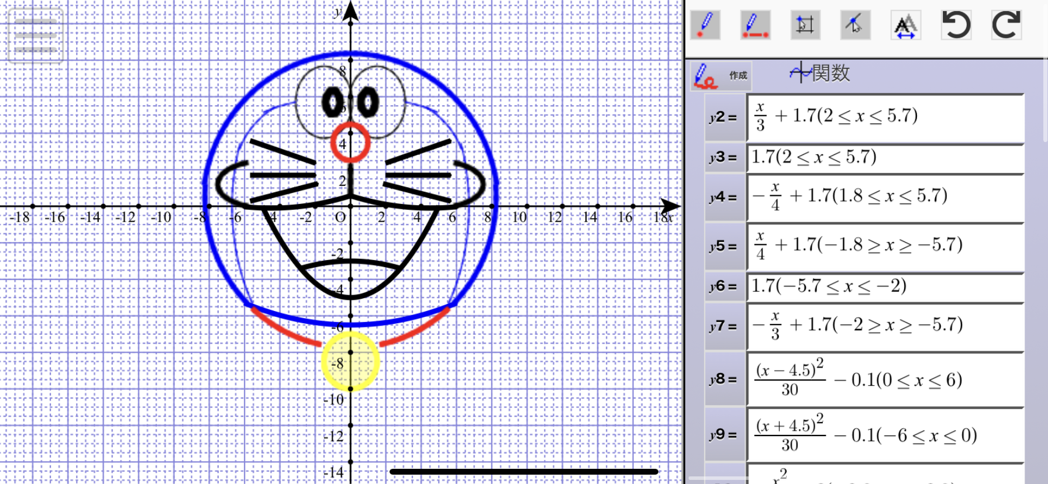Choose the crop frame tool
1048x484 pixels.
[x=805, y=25]
